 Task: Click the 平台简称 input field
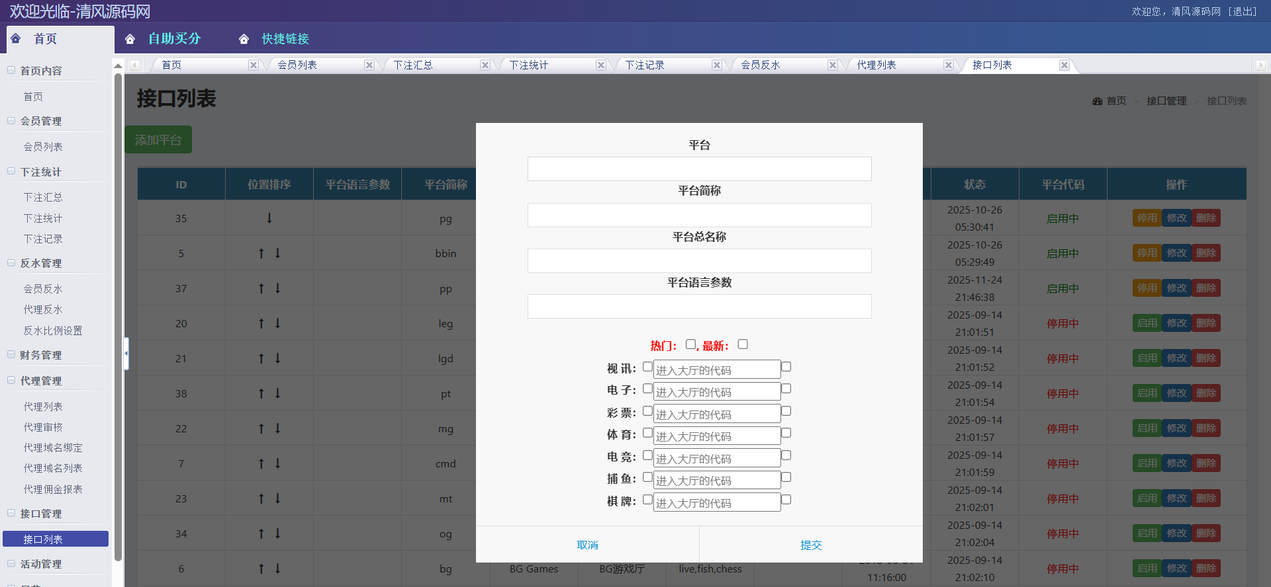click(x=700, y=215)
